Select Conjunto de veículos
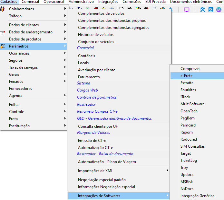 tap(96, 42)
